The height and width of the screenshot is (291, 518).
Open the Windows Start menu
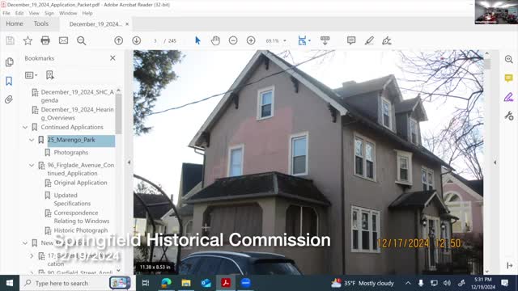10,283
